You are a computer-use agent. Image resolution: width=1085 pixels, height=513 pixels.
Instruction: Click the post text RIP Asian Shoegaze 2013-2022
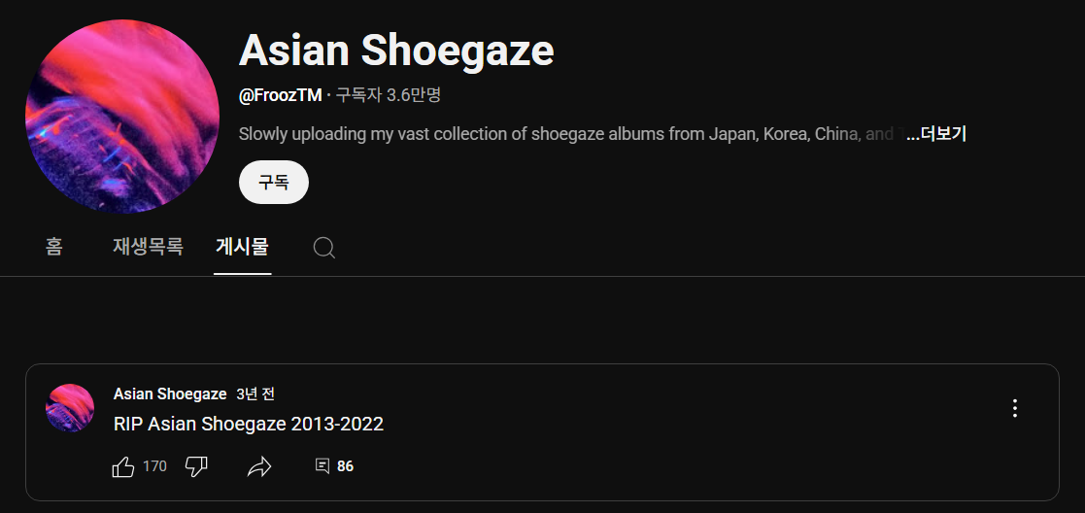[249, 424]
